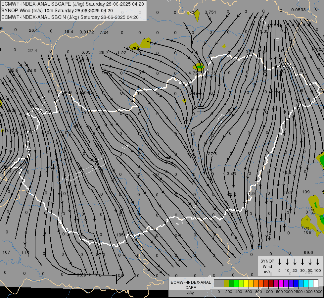This screenshot has height=298, width=324.
Task: Click the SYNOP Wind 10m title line
Action: click(x=57, y=11)
